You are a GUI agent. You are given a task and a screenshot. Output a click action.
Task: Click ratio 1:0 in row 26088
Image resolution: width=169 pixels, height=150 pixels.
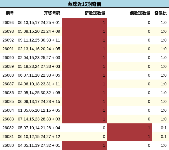[x=164, y=75]
